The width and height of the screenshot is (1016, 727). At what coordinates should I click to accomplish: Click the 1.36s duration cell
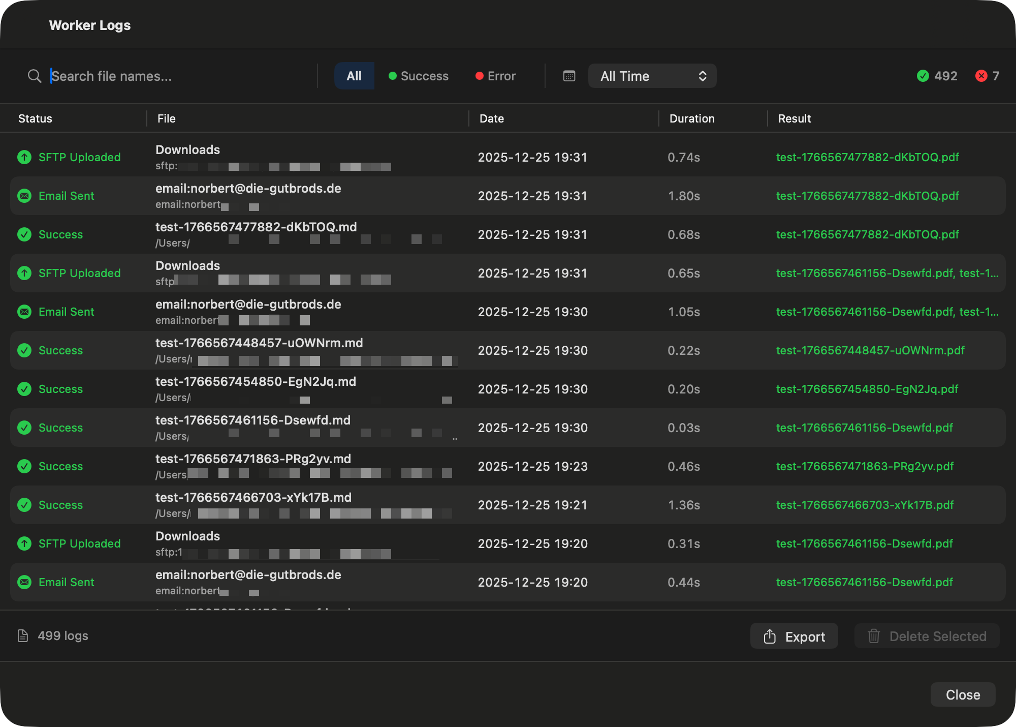click(684, 505)
